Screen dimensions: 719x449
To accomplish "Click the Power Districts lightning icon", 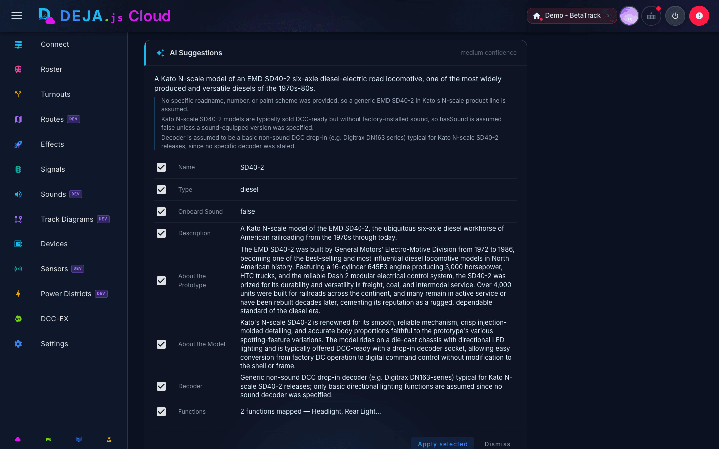I will [x=18, y=294].
